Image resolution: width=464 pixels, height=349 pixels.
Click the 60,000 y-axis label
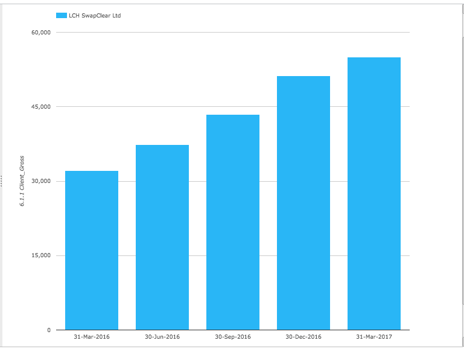tap(41, 33)
